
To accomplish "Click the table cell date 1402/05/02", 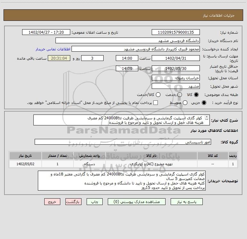I will pos(25,164).
